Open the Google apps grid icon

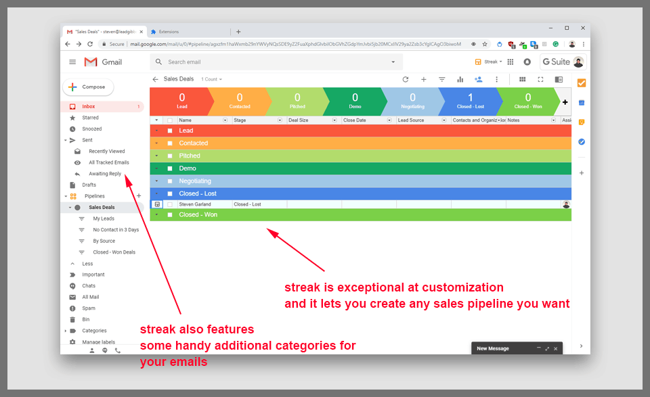pos(510,62)
